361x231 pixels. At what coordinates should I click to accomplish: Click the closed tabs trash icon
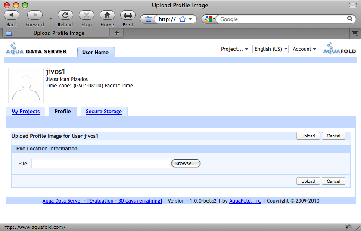(x=355, y=33)
